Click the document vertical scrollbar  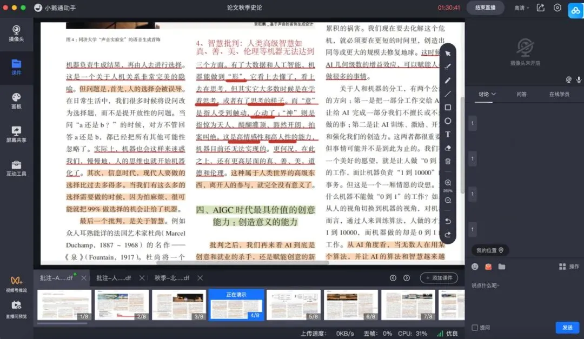(462, 145)
